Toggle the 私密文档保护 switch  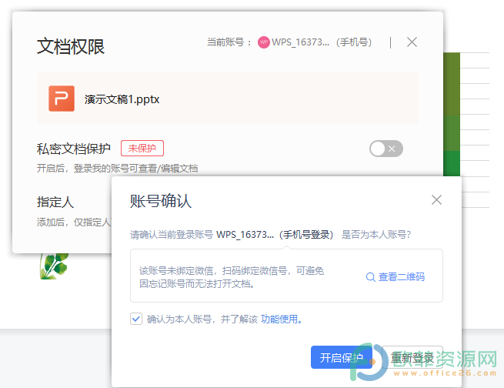[386, 149]
